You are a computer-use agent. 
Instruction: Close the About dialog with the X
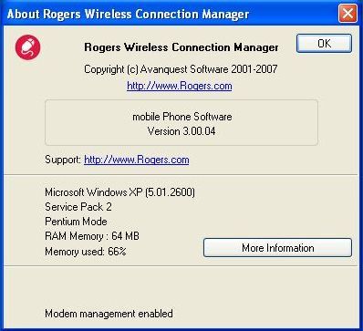click(x=347, y=14)
